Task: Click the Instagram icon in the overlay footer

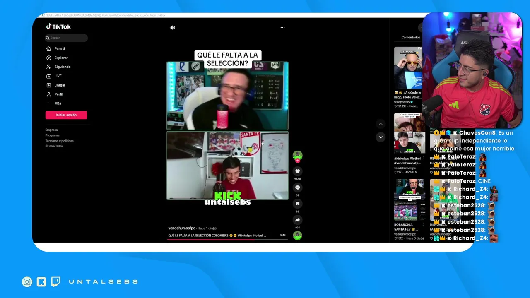Action: pyautogui.click(x=27, y=282)
